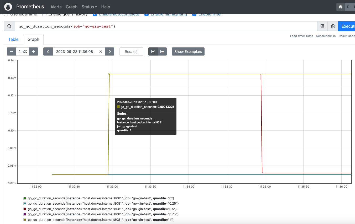Image resolution: width=355 pixels, height=224 pixels.
Task: Click the quantile="1" olive legend swatch
Action: (x=25, y=220)
